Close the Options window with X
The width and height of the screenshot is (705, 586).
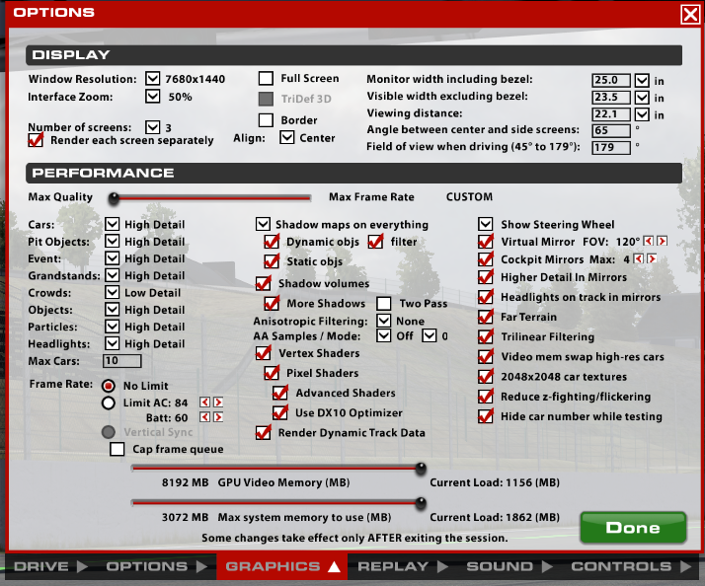click(x=690, y=14)
